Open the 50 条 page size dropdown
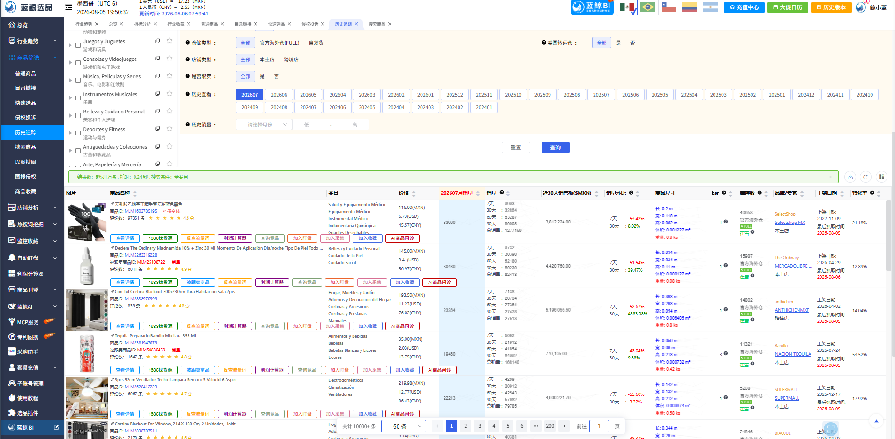The width and height of the screenshot is (895, 439). [403, 426]
